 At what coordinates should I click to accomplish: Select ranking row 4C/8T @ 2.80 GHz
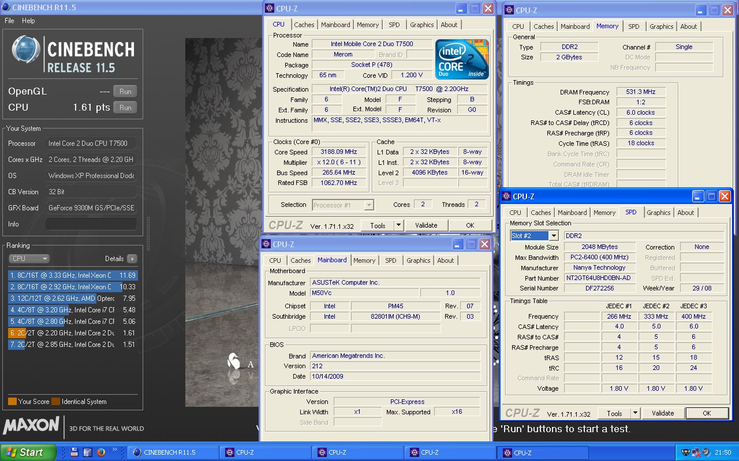73,322
